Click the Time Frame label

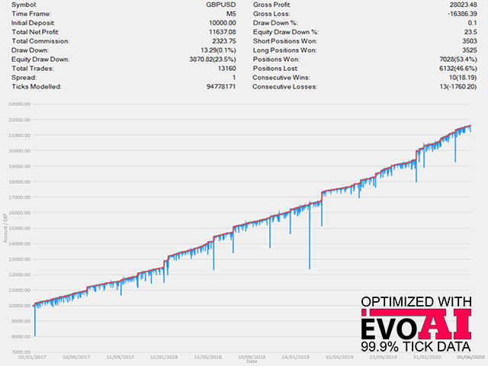point(31,14)
